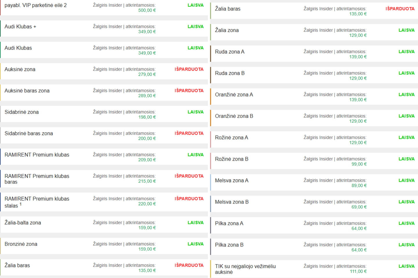Image resolution: width=418 pixels, height=278 pixels.
Task: Click the 99,00 € price for Rožinė zona B
Action: coord(359,164)
